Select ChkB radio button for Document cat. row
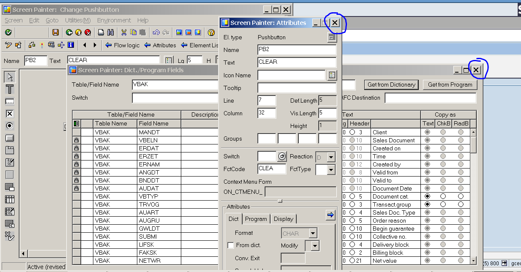Viewport: 521px width, 272px height. 442,196
